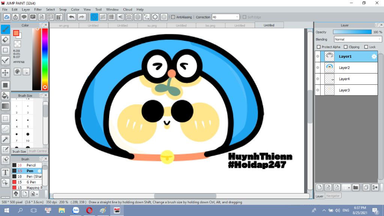
Task: Select the Bucket fill tool
Action: pyautogui.click(x=5, y=96)
